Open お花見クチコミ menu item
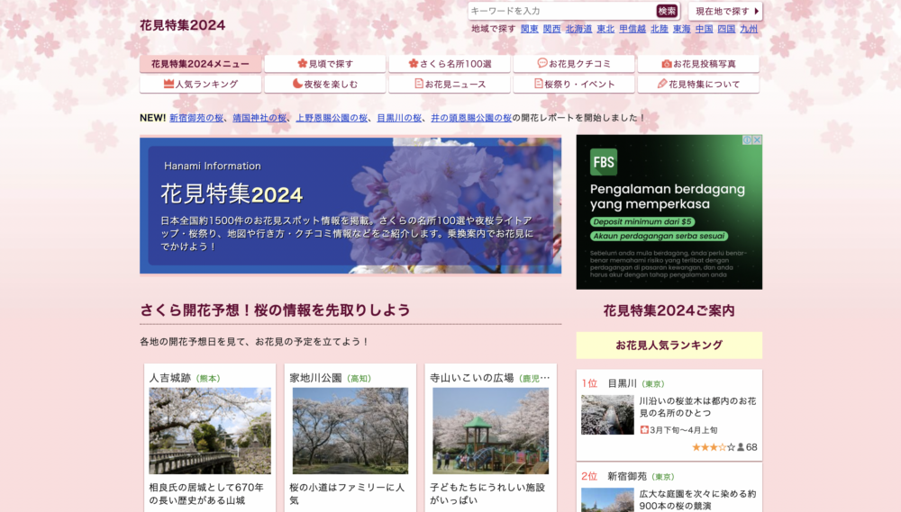 pos(574,64)
